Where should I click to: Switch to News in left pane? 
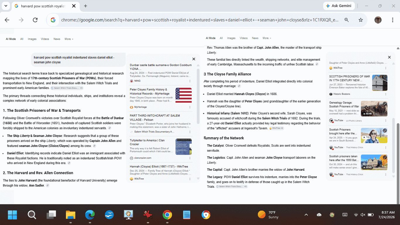[57, 39]
